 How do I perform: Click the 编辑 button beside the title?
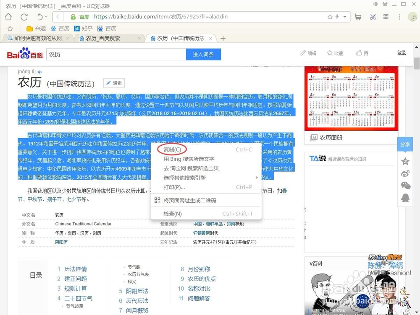114,83
